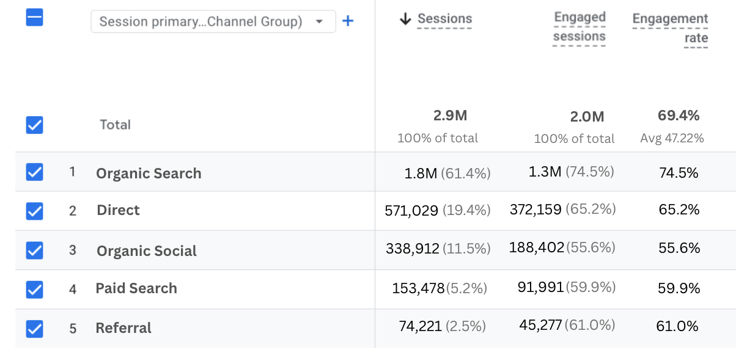Uncheck the Referral row checkbox
Viewport: 736px width, 361px height.
pos(34,329)
